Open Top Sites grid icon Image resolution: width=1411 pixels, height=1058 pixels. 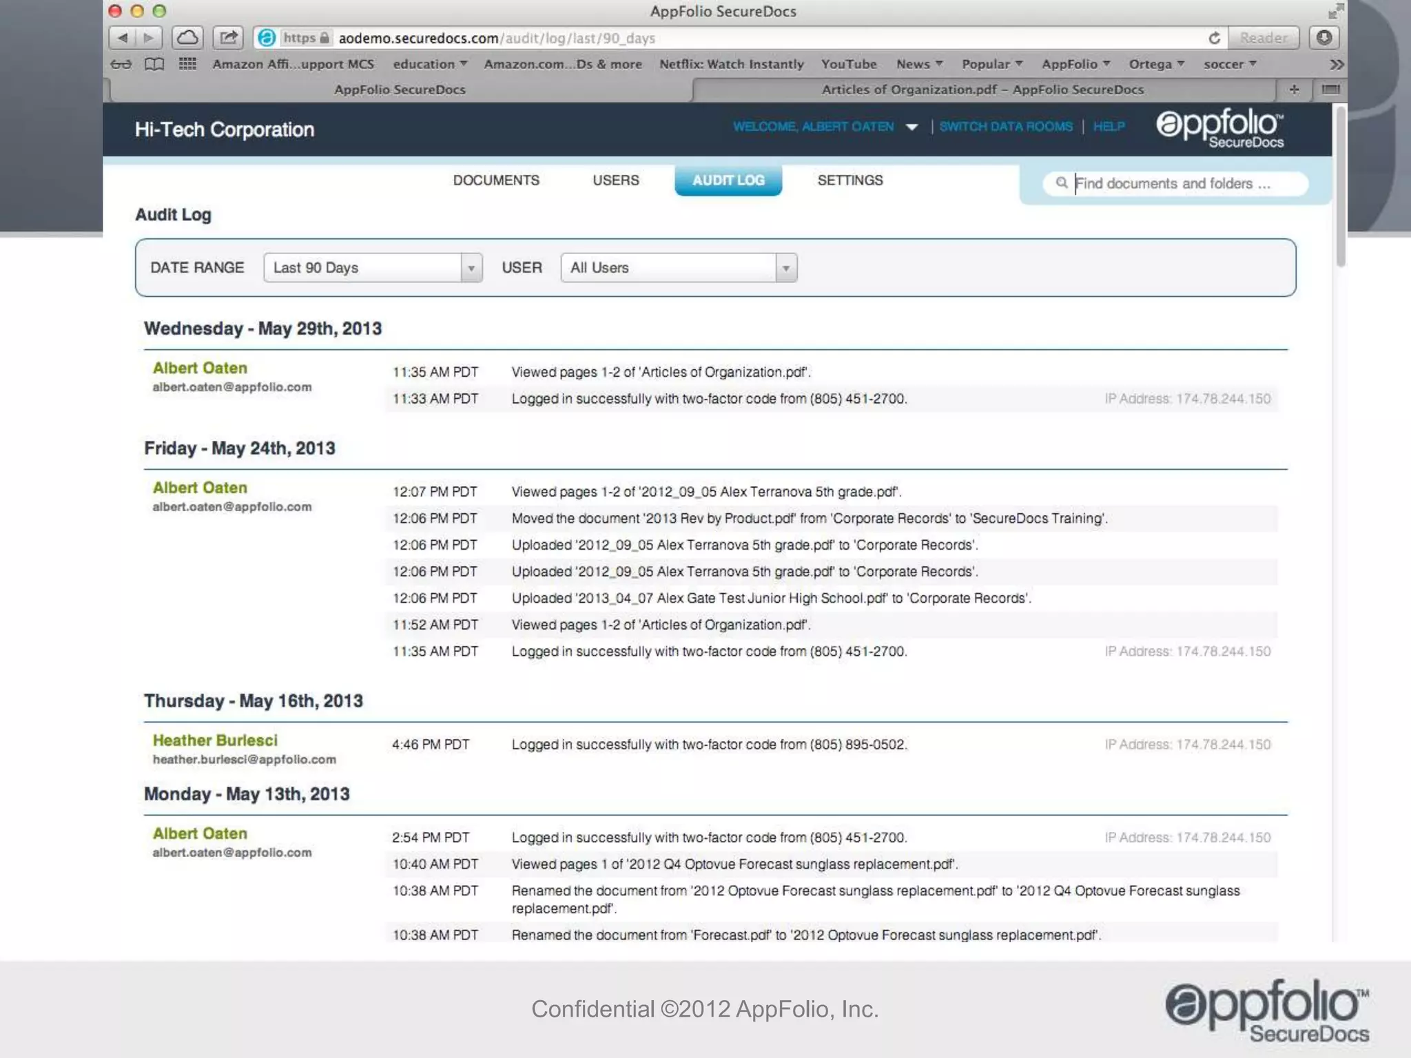pos(187,64)
